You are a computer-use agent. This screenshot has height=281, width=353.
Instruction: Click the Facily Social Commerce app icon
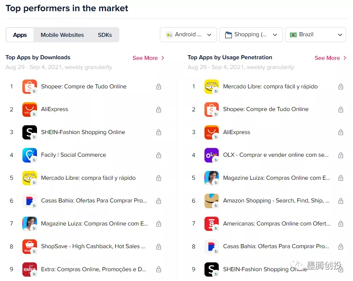click(30, 155)
